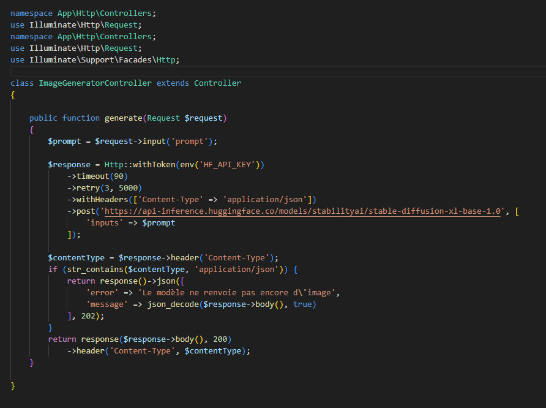The width and height of the screenshot is (546, 408).
Task: Click the 'message' array key
Action: pos(107,304)
